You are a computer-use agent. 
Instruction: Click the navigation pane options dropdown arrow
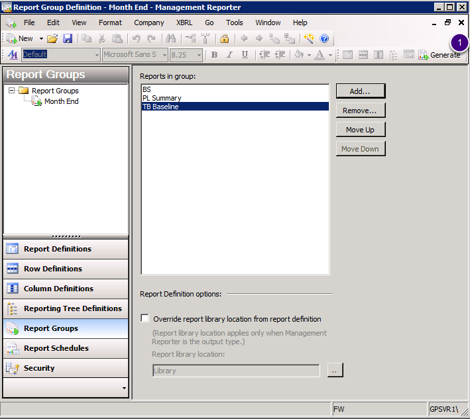pyautogui.click(x=124, y=388)
